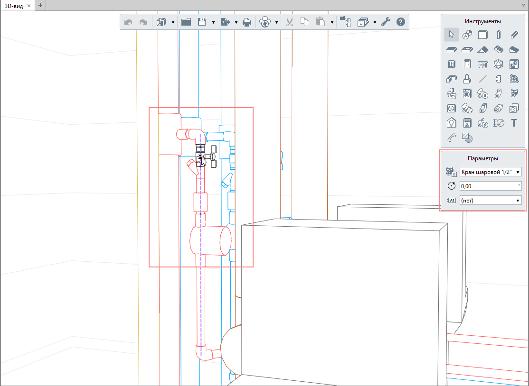
Task: Select the Text tool (T)
Action: 514,123
